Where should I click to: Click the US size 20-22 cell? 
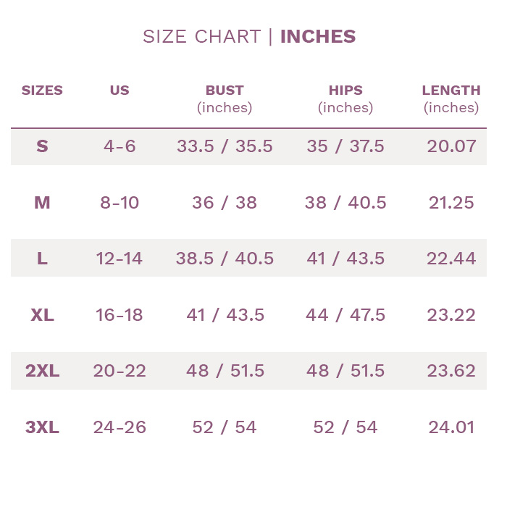click(120, 371)
